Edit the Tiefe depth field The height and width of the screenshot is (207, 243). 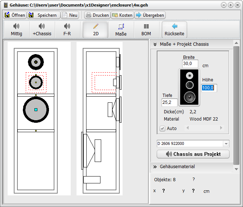click(x=169, y=102)
